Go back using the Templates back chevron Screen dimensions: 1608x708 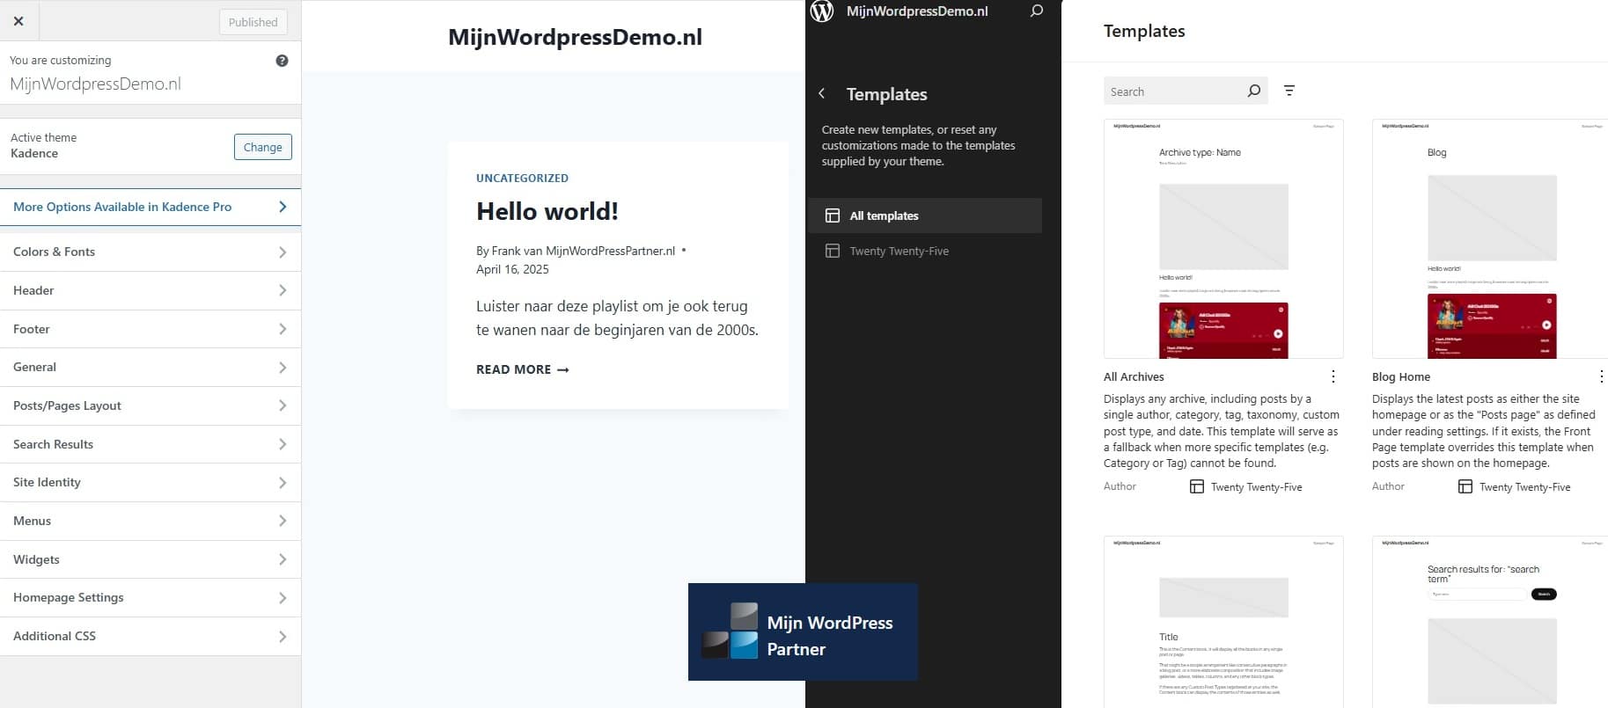pos(822,93)
